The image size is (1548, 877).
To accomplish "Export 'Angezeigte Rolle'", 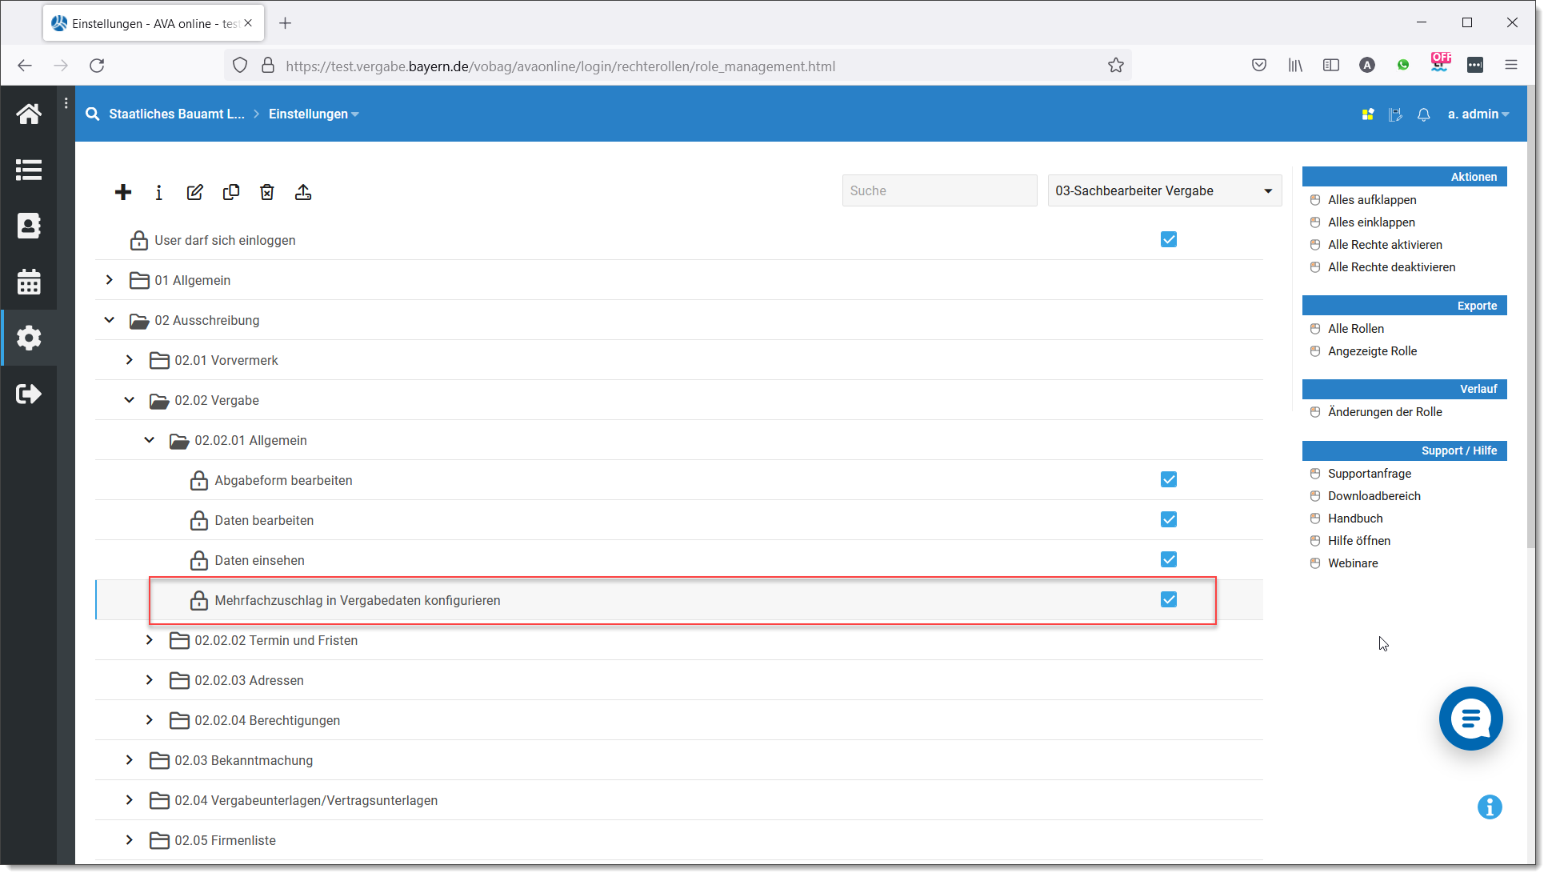I will [x=1372, y=351].
